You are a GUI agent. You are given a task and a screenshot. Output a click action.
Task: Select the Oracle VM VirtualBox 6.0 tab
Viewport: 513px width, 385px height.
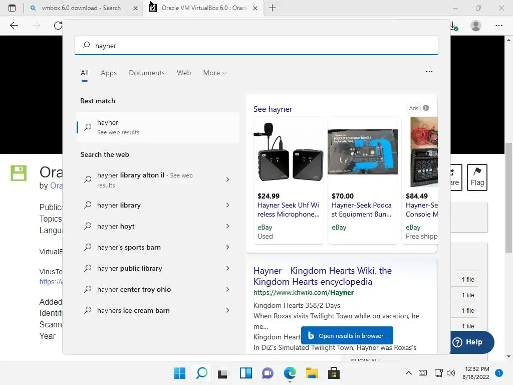(x=204, y=8)
